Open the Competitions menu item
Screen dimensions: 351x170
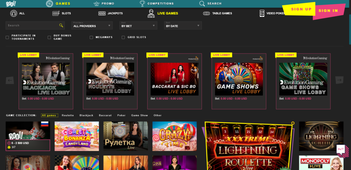(x=160, y=3)
